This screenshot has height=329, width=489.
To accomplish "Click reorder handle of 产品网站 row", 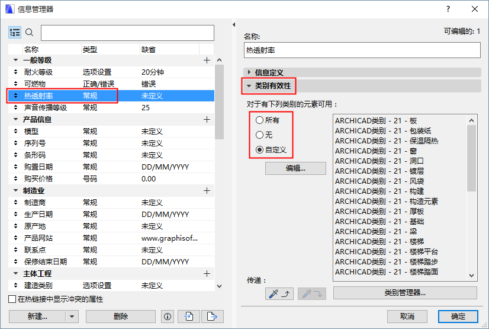I will 15,238.
